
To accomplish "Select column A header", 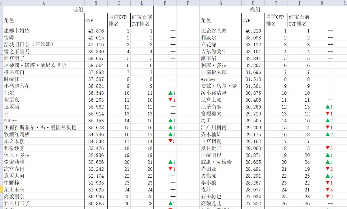I will click(x=44, y=3).
